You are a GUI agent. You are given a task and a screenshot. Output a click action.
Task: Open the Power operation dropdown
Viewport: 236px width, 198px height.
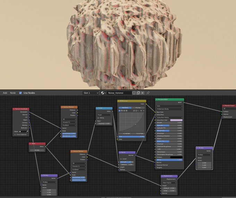tap(104, 115)
